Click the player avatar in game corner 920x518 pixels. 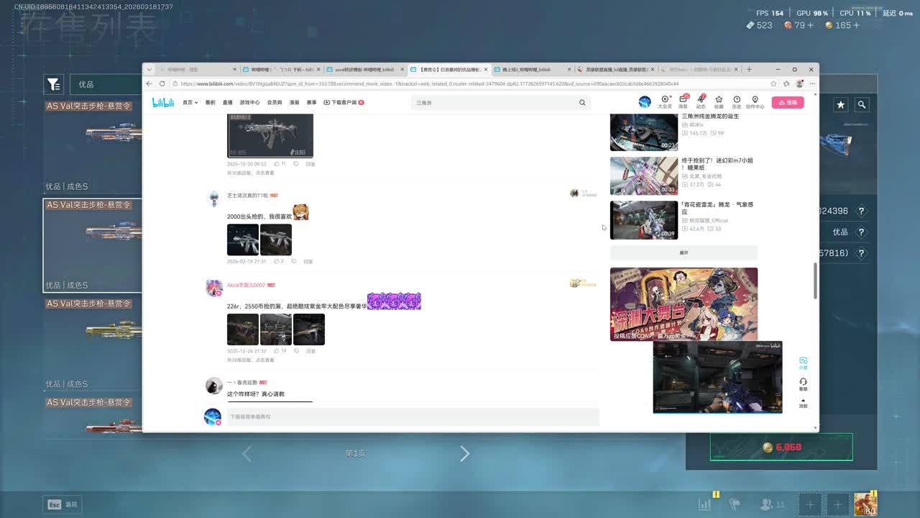(865, 504)
